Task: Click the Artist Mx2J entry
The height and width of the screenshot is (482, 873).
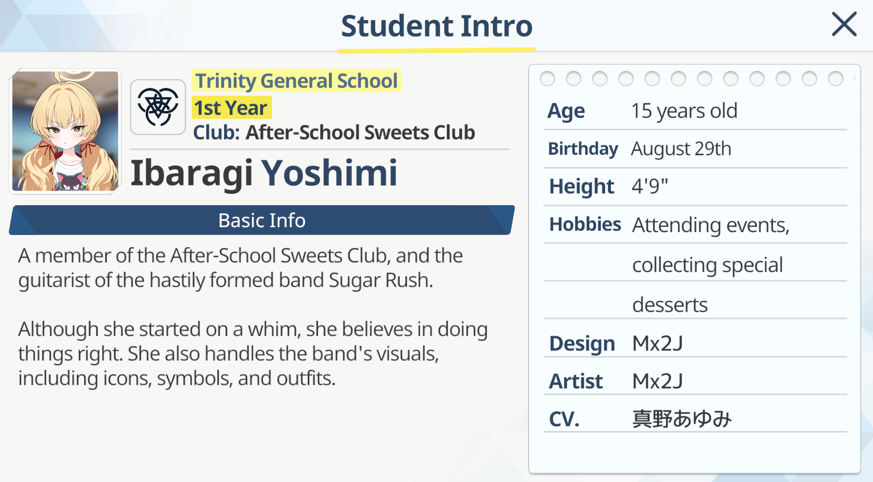Action: 695,381
